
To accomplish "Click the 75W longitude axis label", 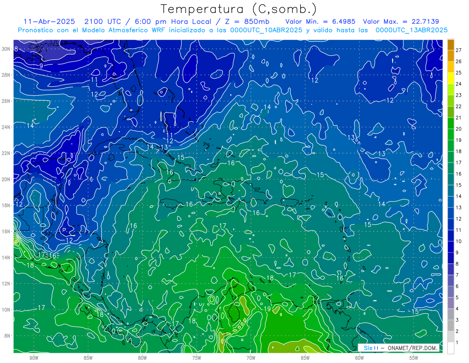I will point(197,358).
